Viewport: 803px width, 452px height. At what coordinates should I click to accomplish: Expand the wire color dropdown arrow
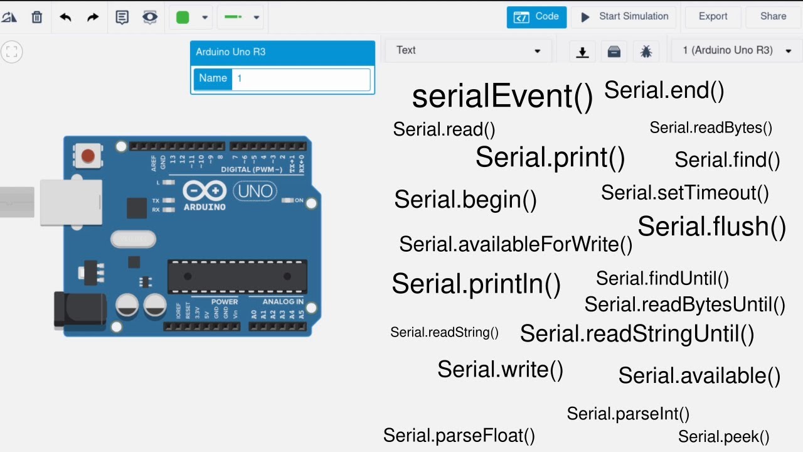pyautogui.click(x=205, y=18)
